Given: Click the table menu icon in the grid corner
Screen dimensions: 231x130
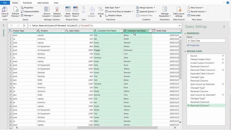Looking at the screenshot, I should [10, 31].
